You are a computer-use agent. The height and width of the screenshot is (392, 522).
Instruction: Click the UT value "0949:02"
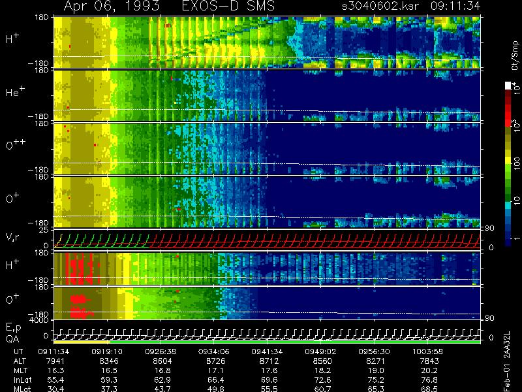tap(320, 351)
